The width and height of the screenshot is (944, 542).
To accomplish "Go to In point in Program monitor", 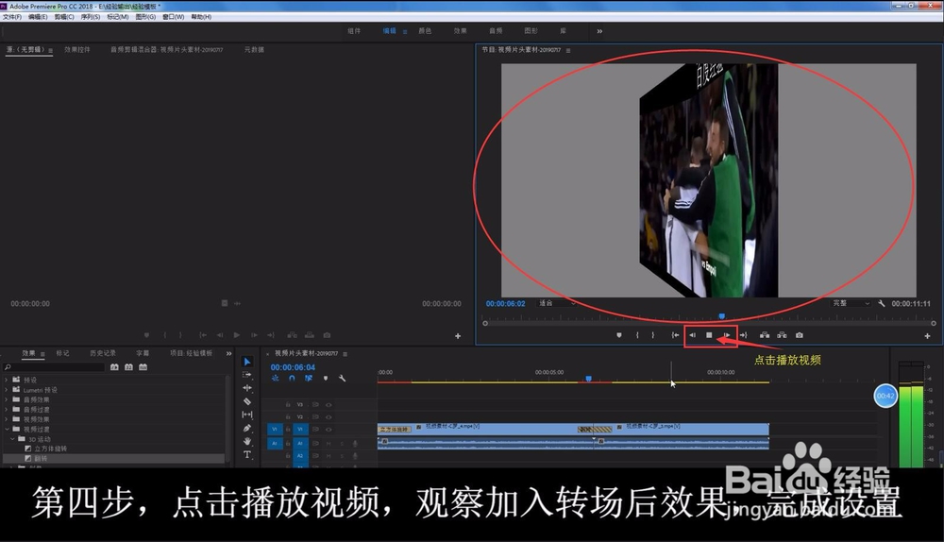I will point(675,335).
